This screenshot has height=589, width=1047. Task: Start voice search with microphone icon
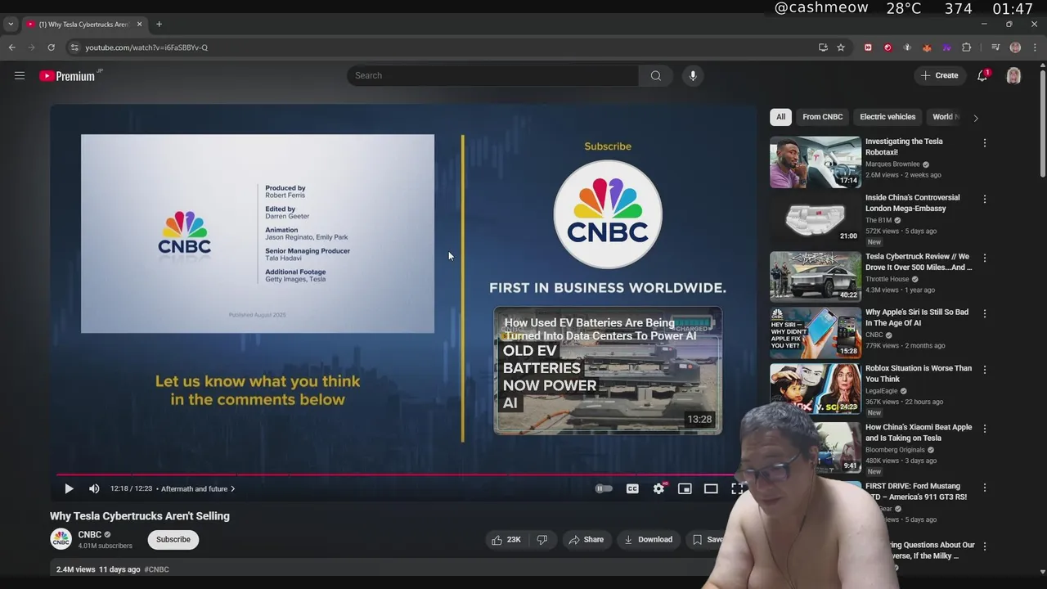point(693,75)
